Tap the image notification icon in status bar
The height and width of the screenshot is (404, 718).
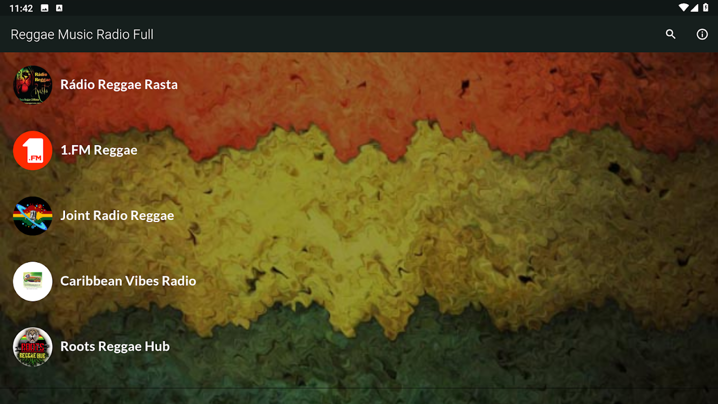(44, 8)
